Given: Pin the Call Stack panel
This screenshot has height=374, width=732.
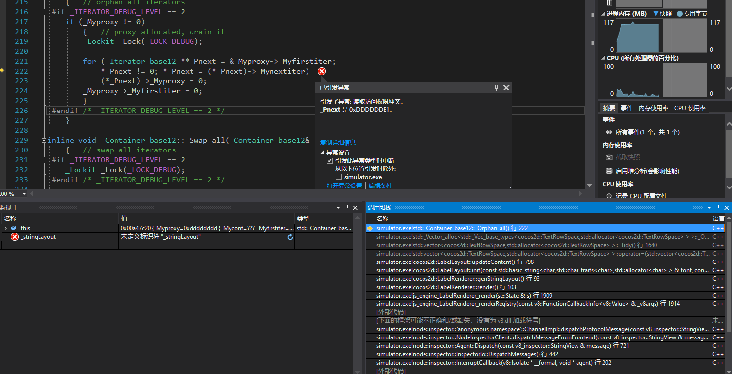Looking at the screenshot, I should (x=718, y=208).
